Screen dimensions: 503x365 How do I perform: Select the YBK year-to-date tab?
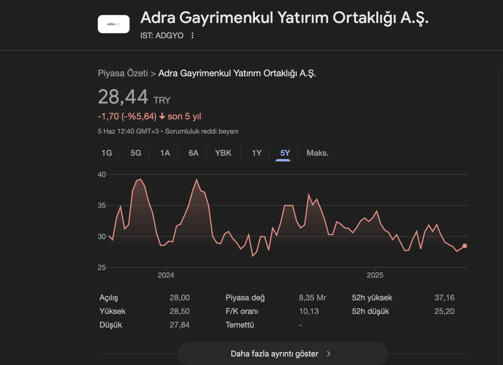coord(223,153)
